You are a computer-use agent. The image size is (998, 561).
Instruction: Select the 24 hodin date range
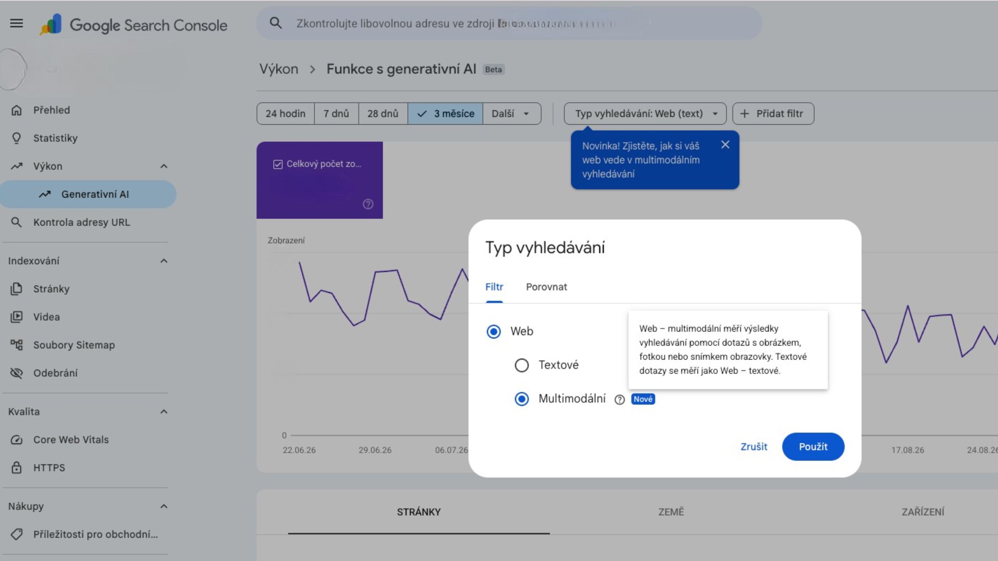285,114
